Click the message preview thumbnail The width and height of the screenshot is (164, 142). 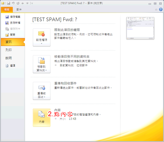(x=136, y=28)
